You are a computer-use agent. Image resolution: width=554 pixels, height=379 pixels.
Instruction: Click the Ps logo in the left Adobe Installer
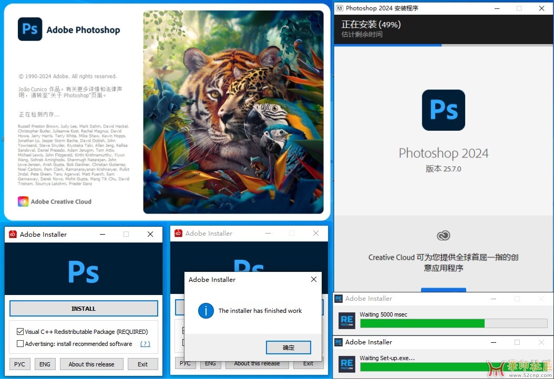point(84,272)
